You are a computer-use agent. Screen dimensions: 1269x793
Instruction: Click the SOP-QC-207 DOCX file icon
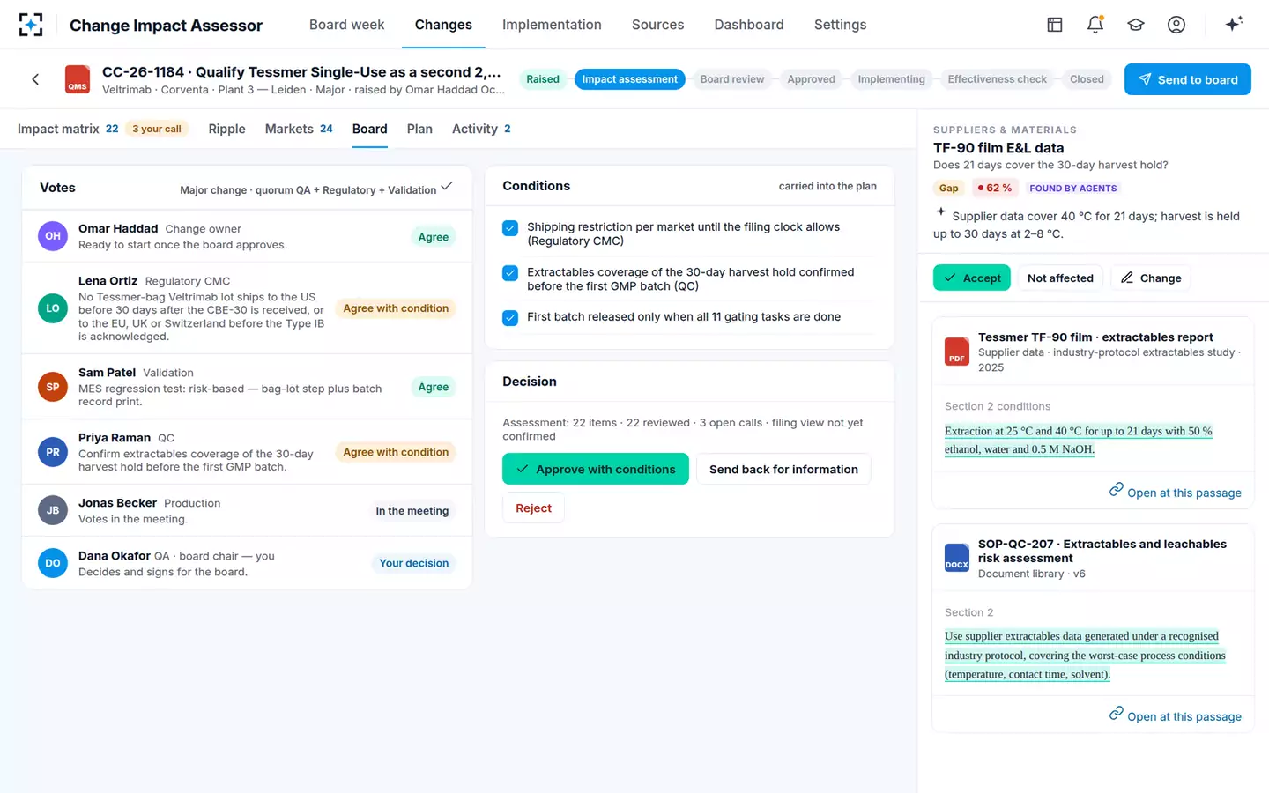pos(957,558)
